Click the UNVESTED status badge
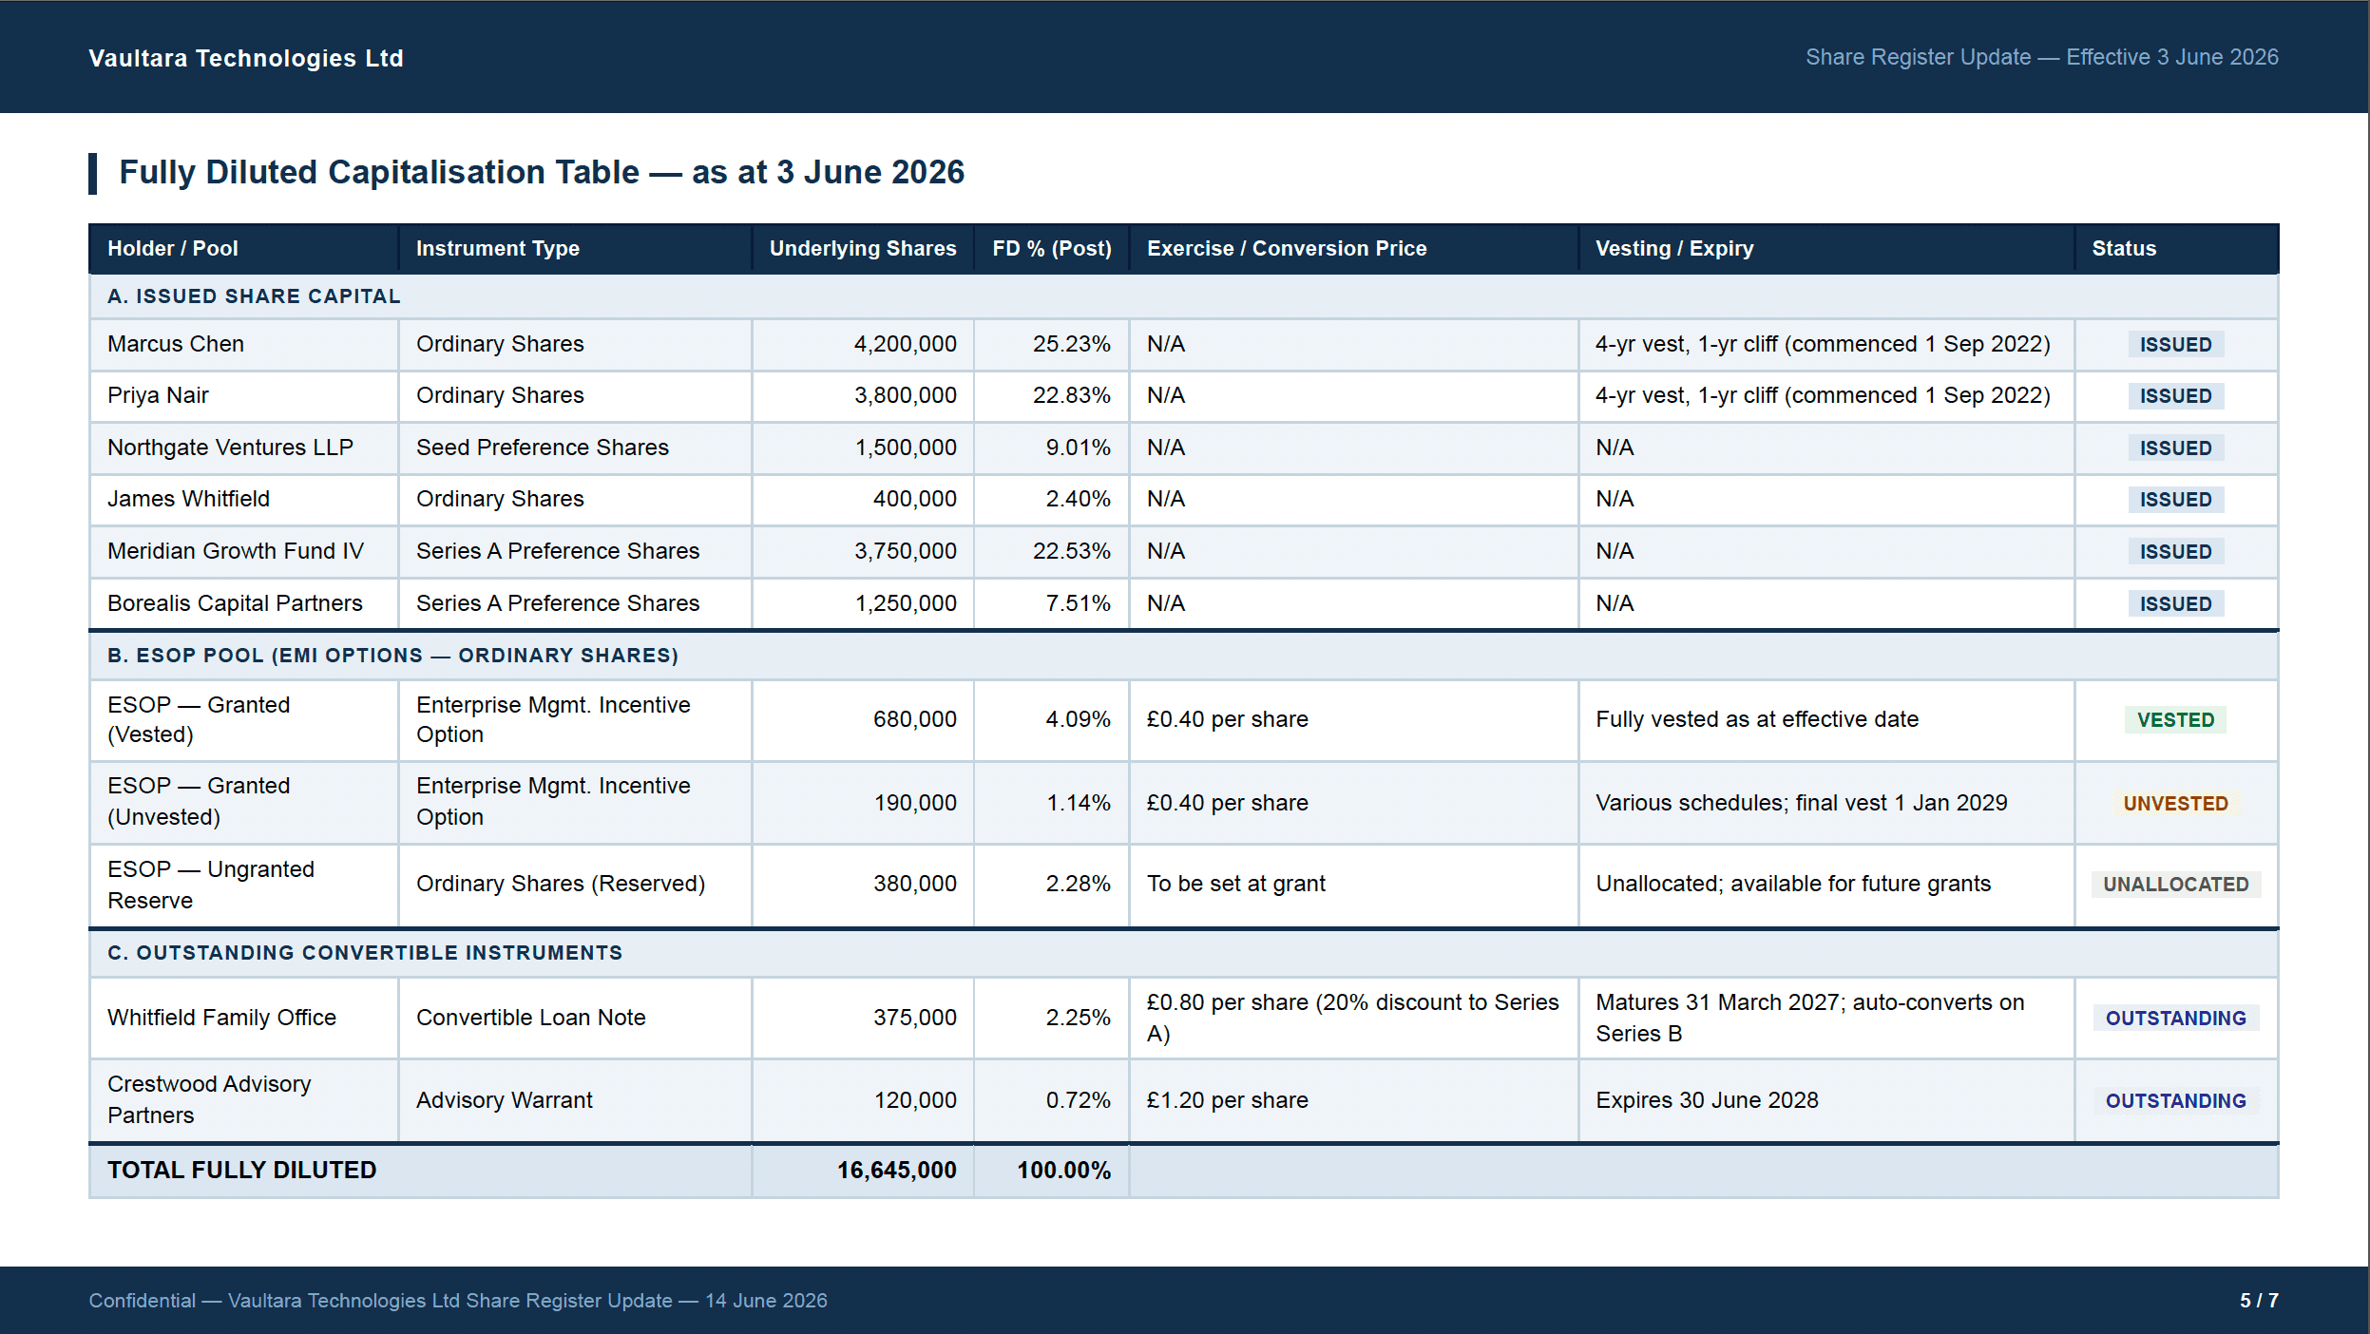2370x1334 pixels. pyautogui.click(x=2175, y=804)
